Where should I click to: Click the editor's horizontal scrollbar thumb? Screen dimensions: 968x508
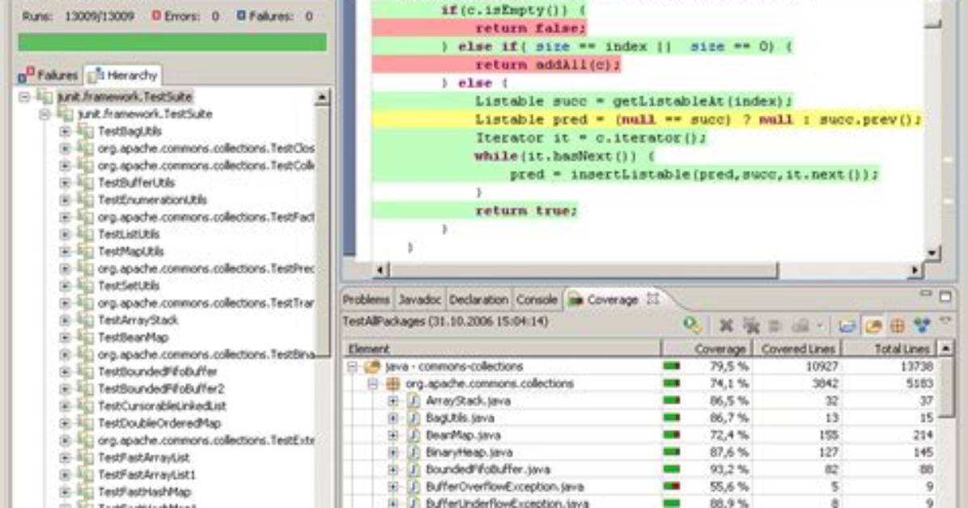(x=584, y=270)
